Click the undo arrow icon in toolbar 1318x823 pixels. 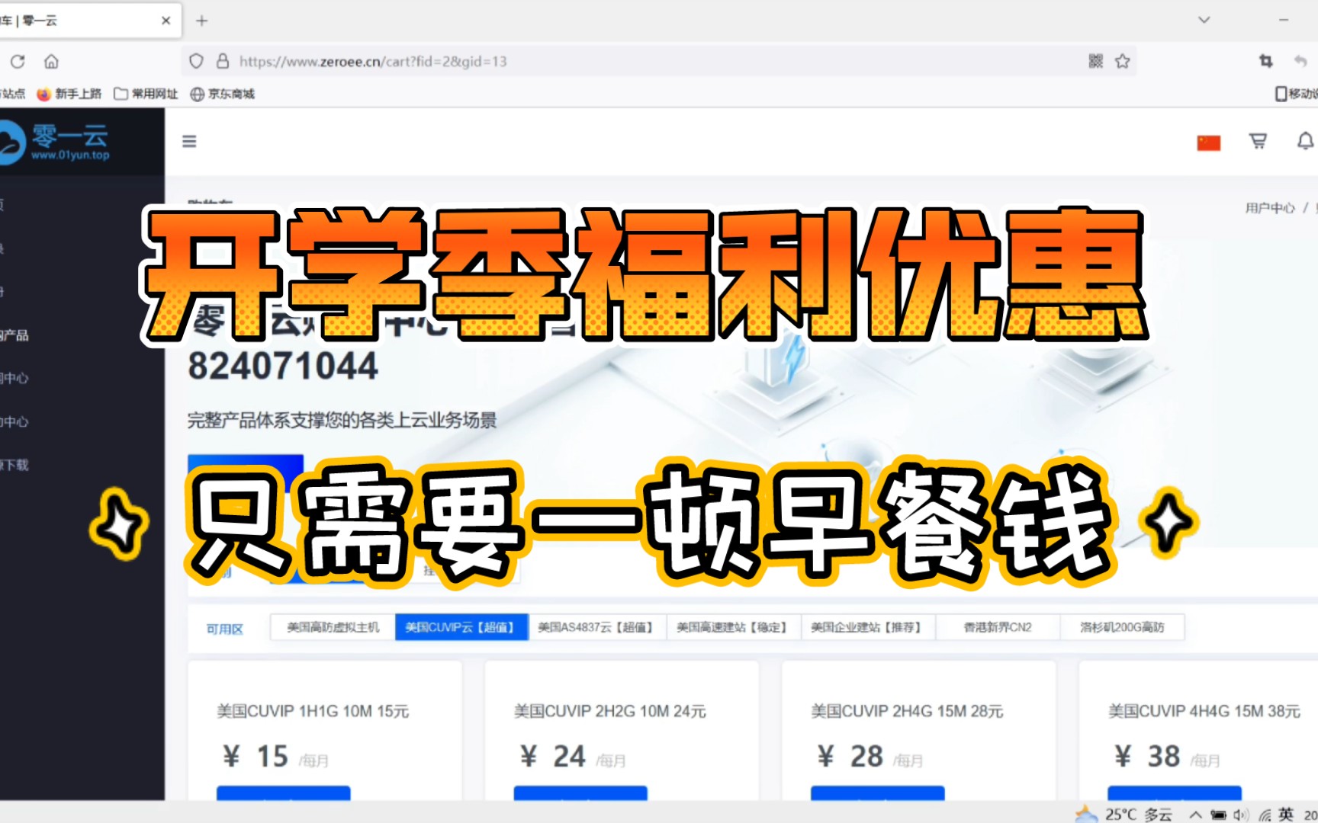(1301, 61)
